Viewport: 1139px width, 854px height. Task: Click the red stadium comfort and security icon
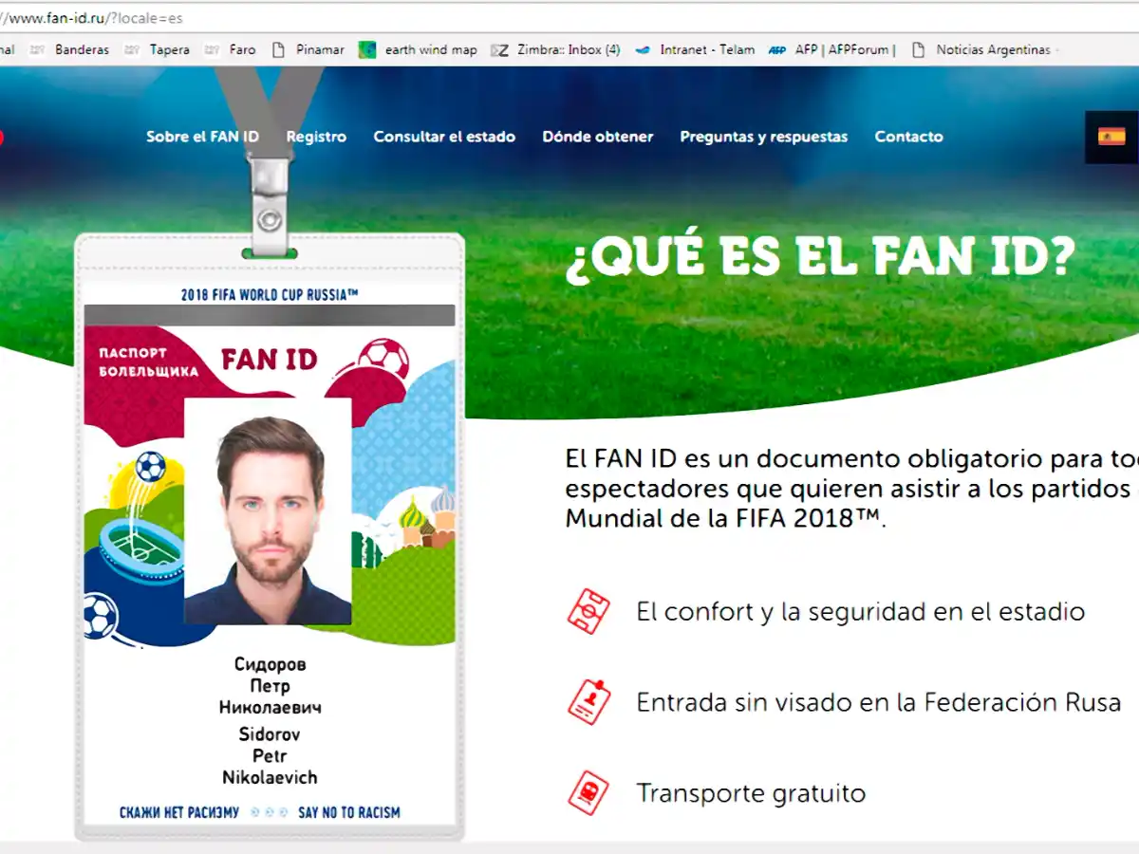point(588,612)
